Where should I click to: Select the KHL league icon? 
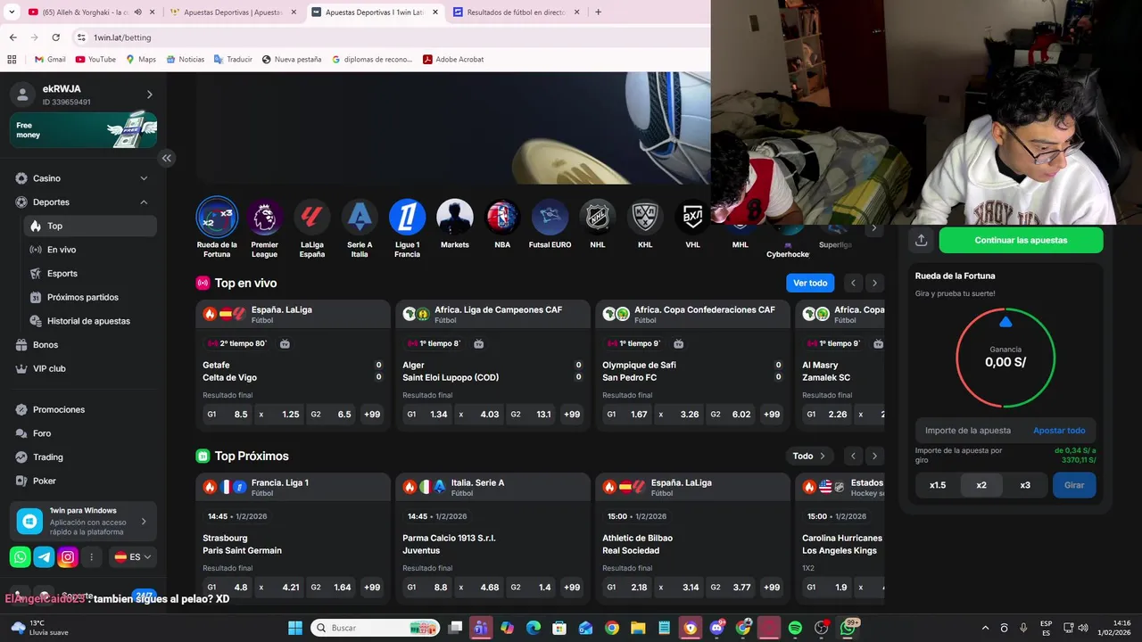point(645,217)
